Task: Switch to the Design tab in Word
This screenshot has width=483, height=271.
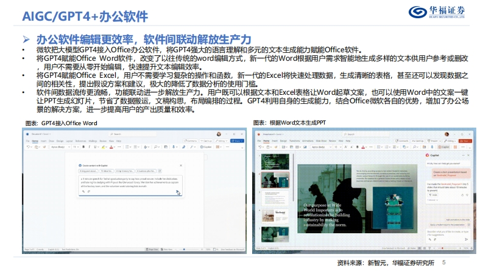Action: tap(60, 141)
